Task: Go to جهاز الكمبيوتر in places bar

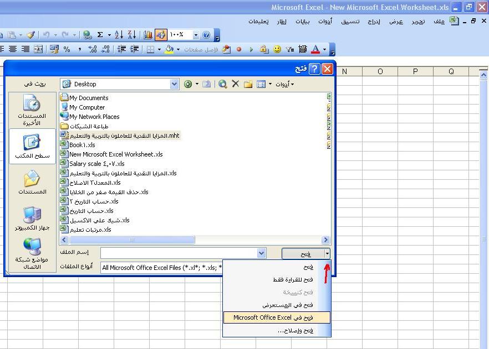Action: pos(32,218)
